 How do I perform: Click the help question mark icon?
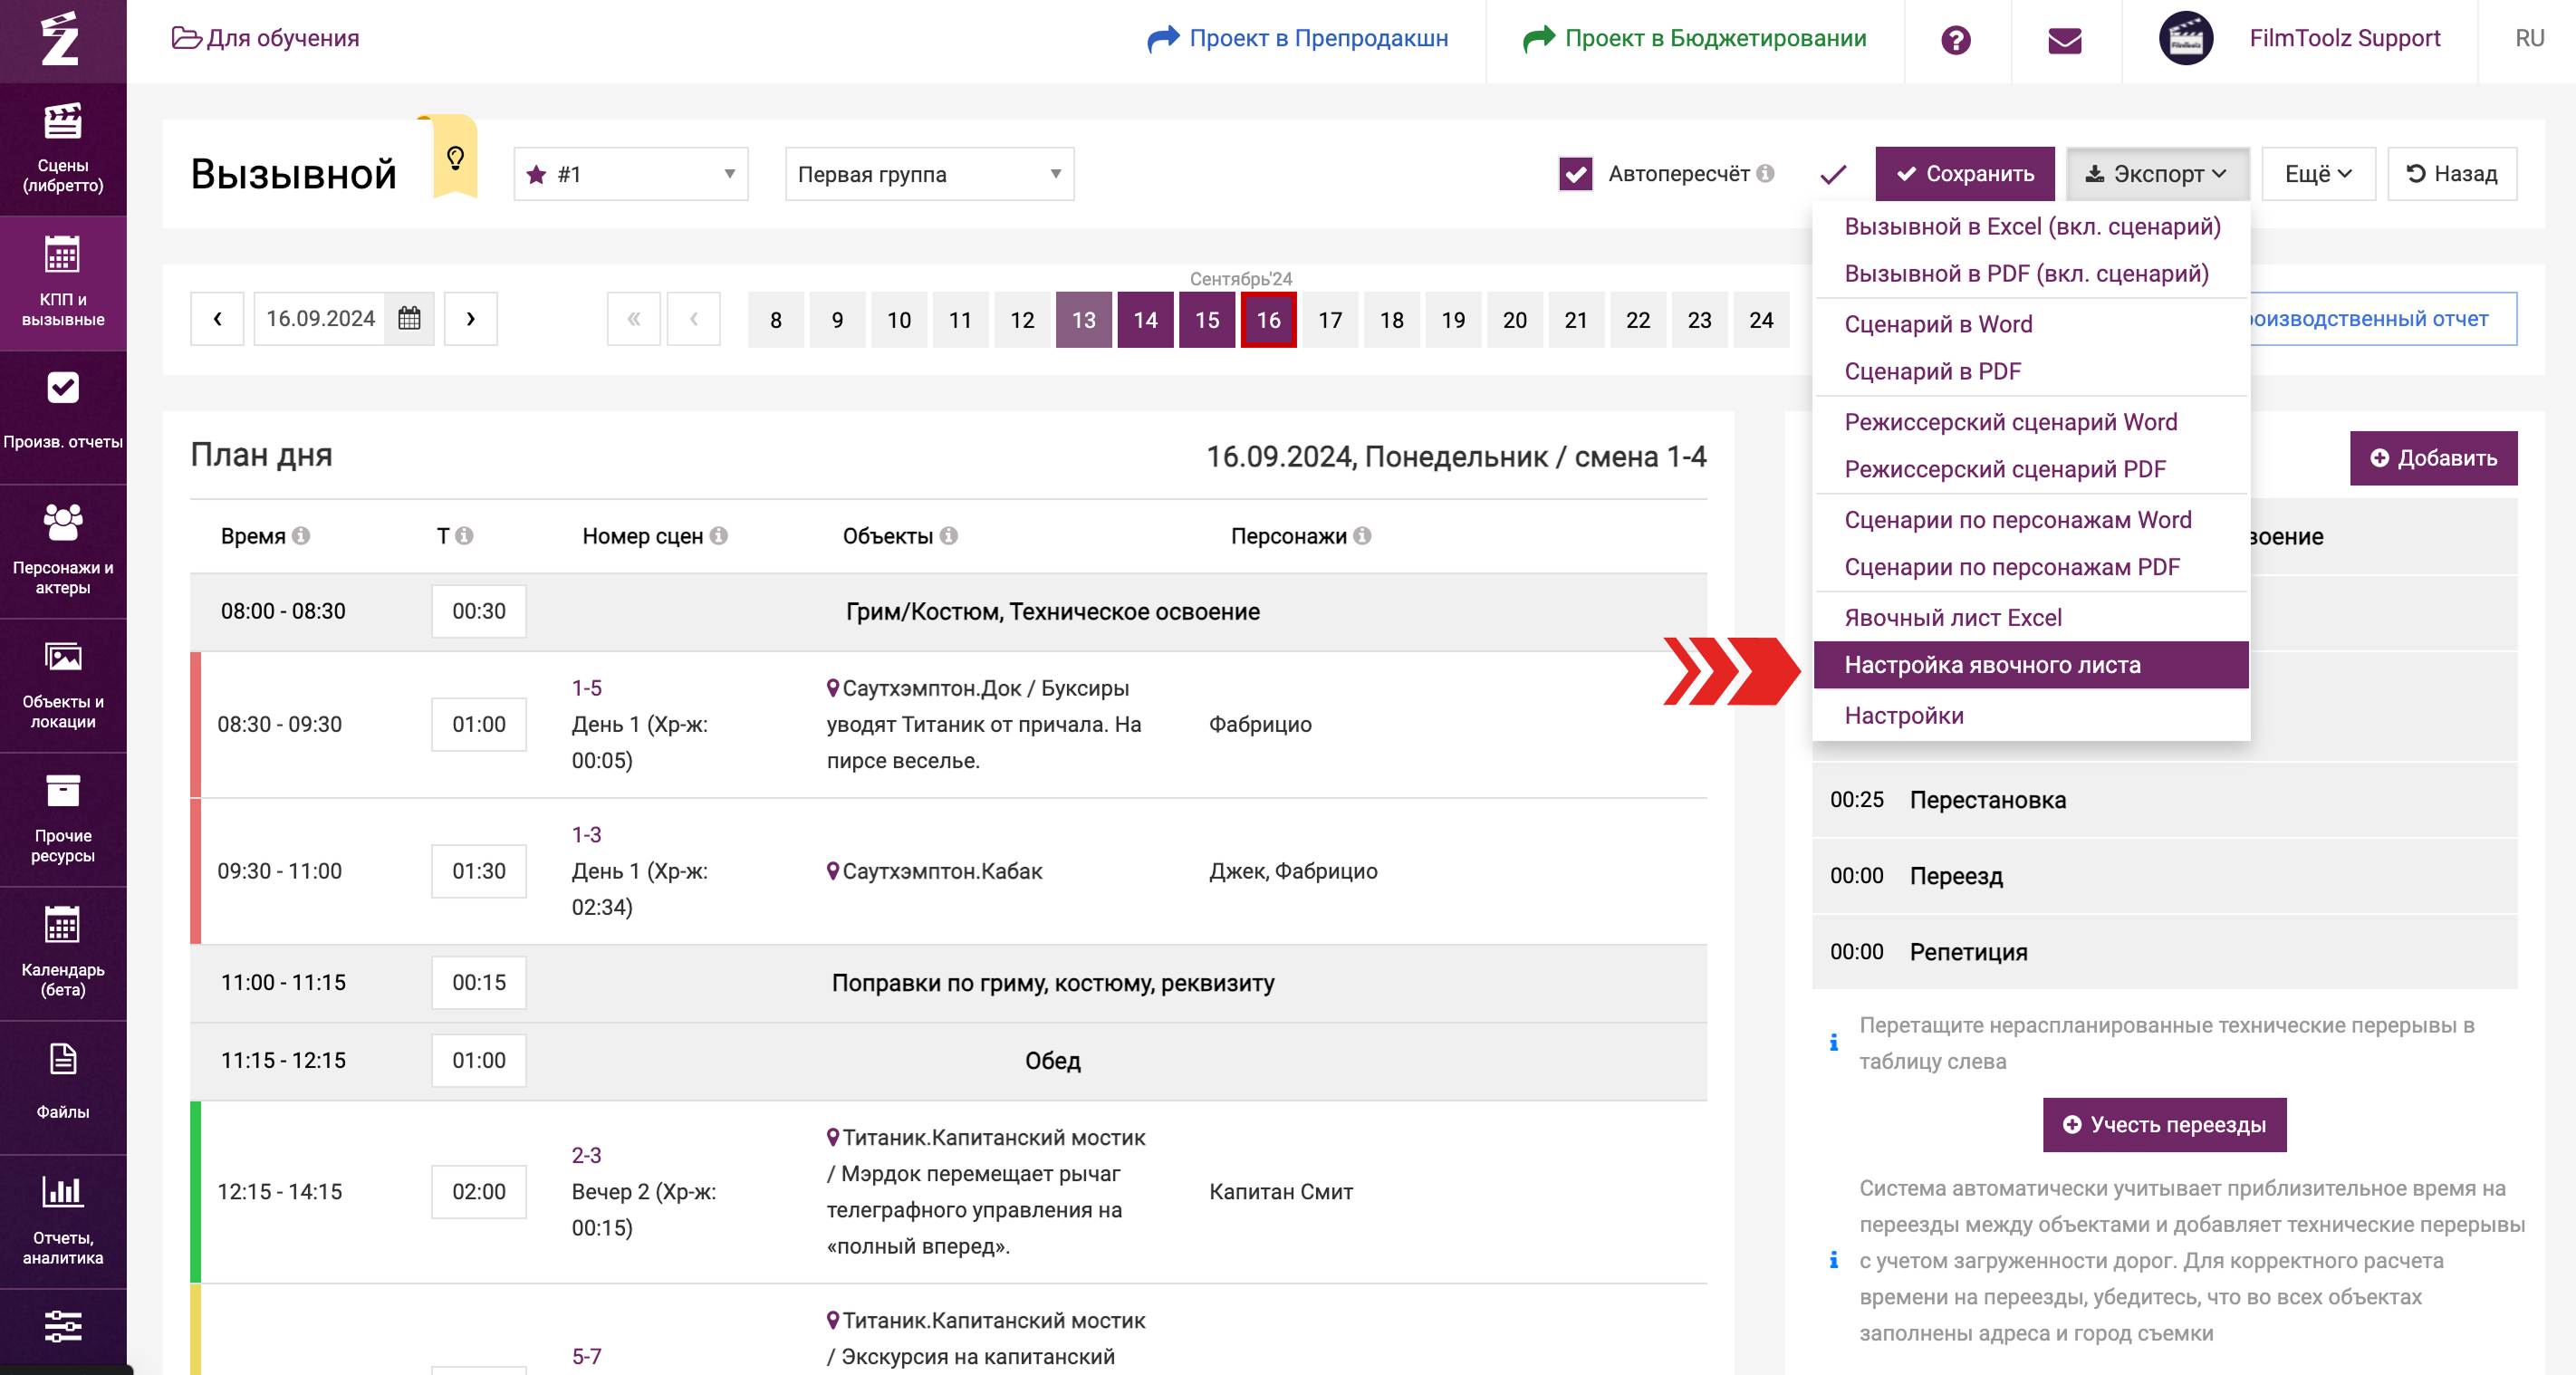pyautogui.click(x=1955, y=39)
